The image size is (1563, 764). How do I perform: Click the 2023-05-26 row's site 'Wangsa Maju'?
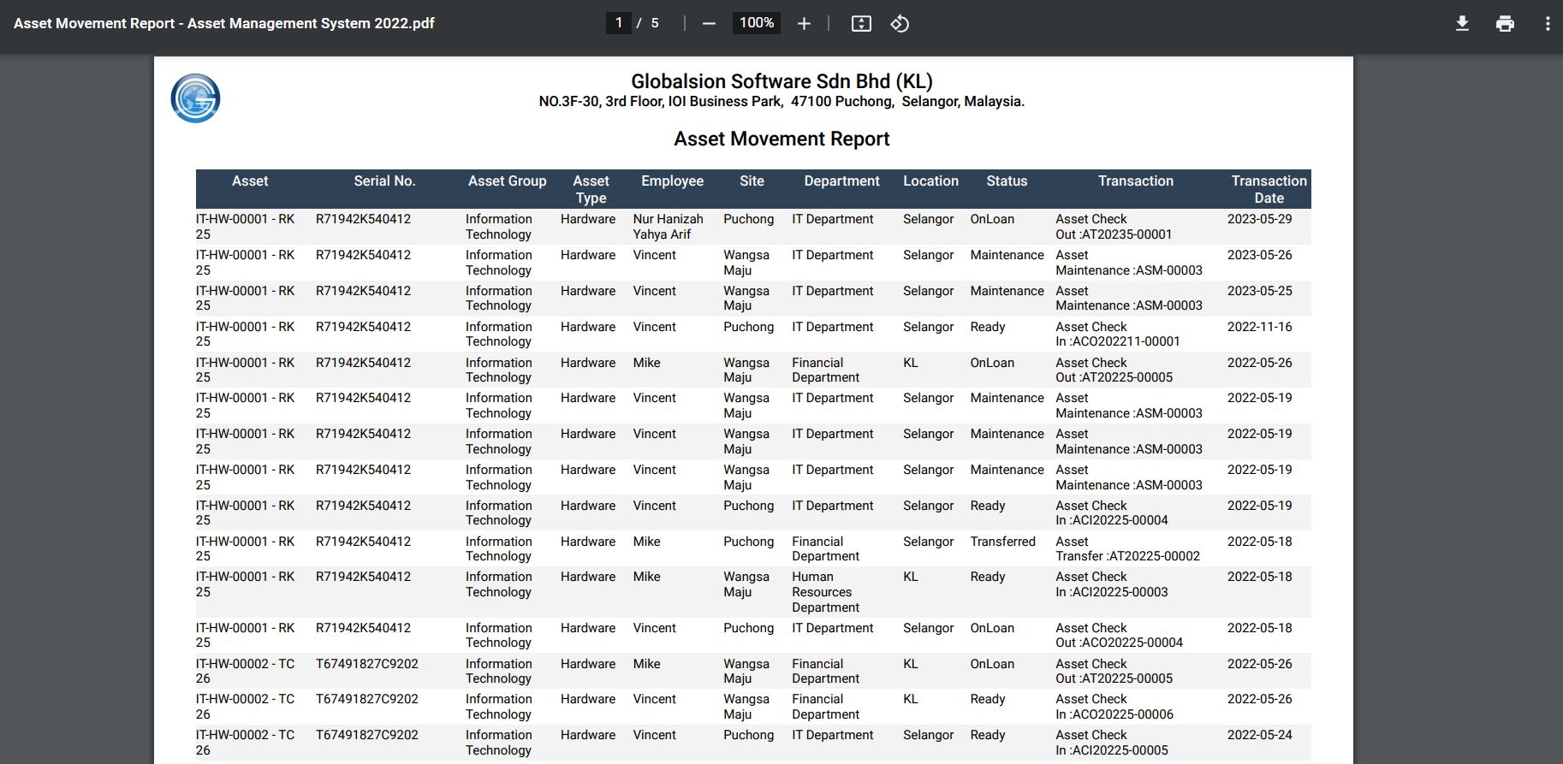click(746, 263)
